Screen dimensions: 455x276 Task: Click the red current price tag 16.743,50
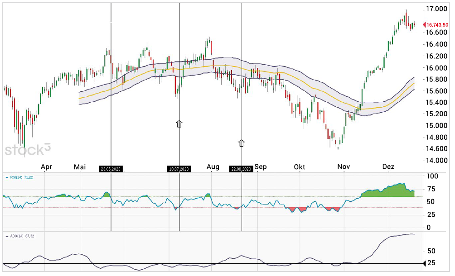click(436, 25)
